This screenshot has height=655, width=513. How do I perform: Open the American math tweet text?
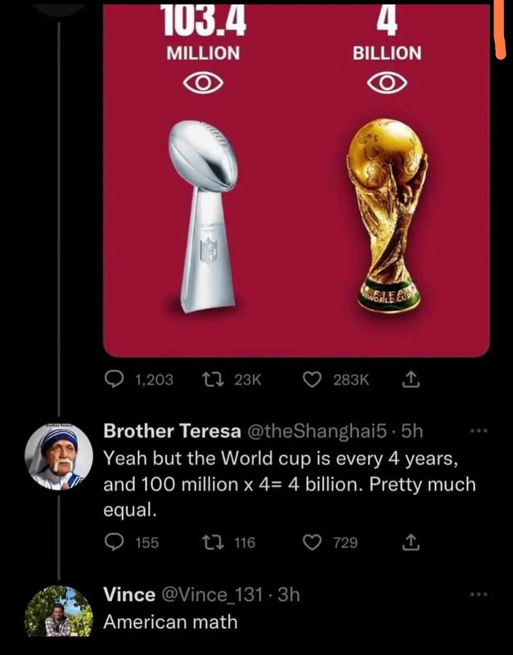pos(170,622)
